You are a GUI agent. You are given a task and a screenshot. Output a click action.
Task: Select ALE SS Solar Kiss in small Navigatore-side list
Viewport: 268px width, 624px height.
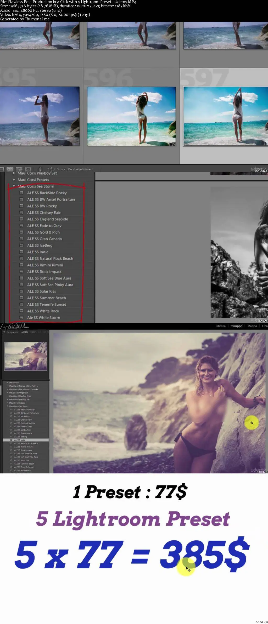[x=26, y=460]
